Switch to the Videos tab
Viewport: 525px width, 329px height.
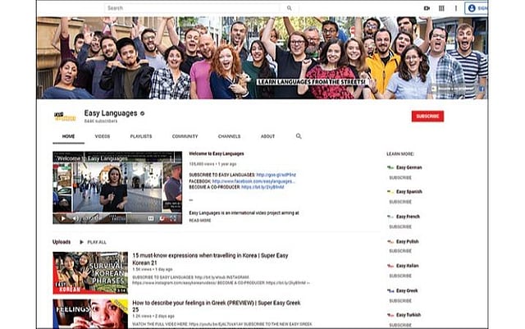tap(103, 136)
